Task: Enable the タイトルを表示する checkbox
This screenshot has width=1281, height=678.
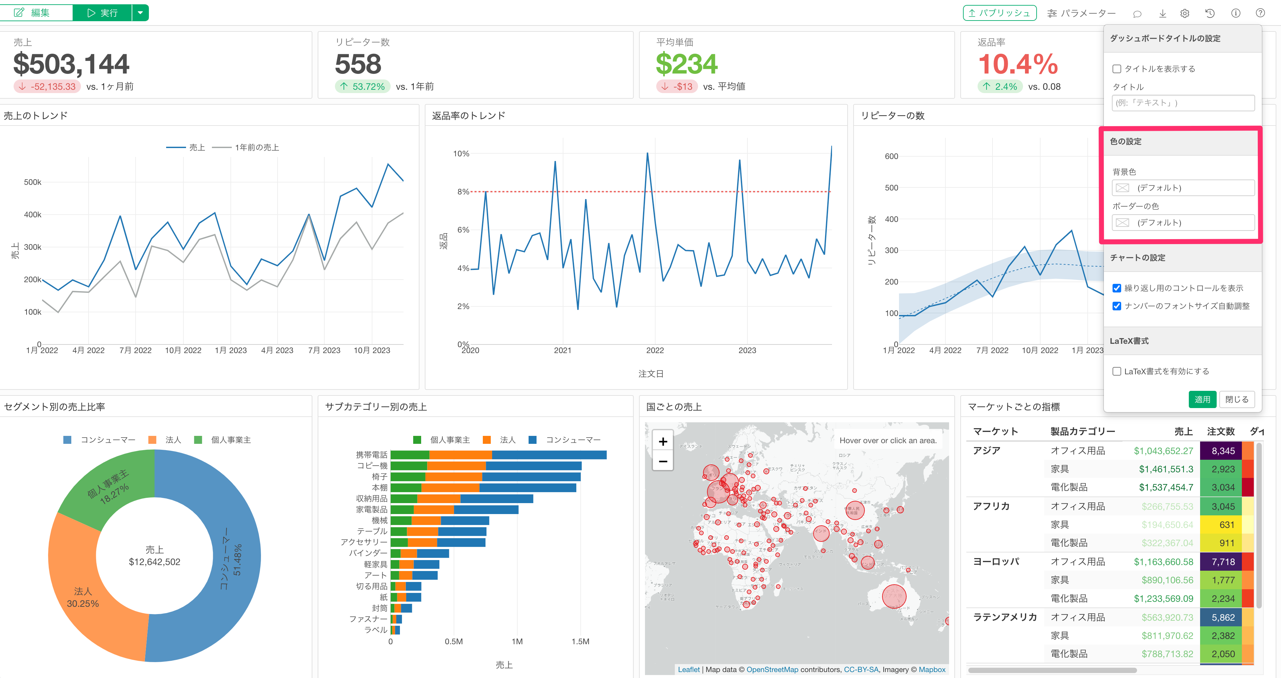Action: (x=1117, y=69)
